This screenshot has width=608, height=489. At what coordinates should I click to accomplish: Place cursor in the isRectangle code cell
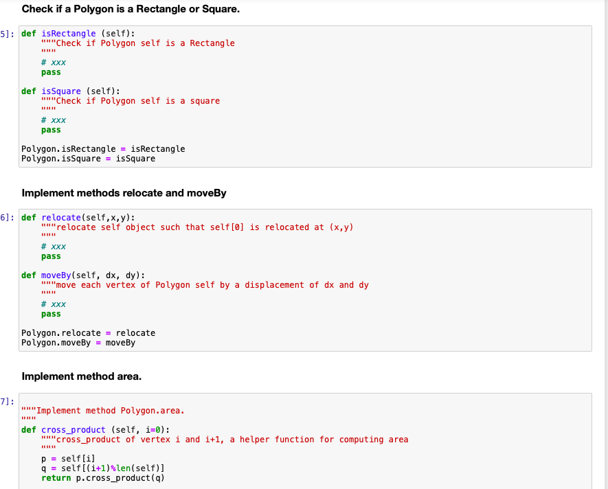(275, 96)
